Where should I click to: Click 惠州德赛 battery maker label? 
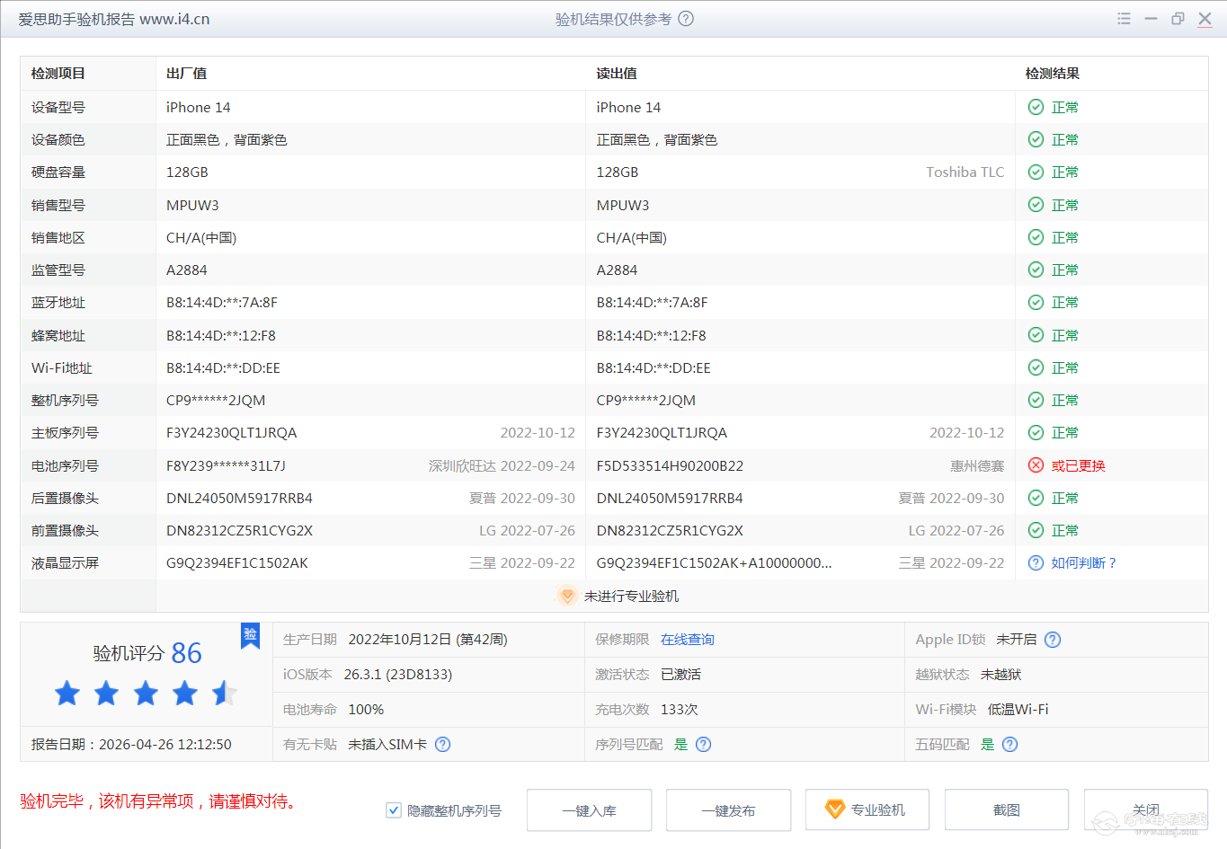coord(977,465)
